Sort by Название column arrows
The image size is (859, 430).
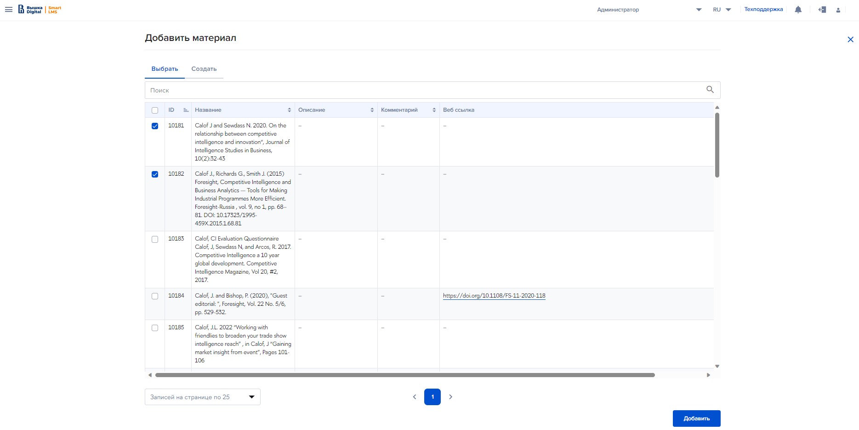[x=289, y=110]
